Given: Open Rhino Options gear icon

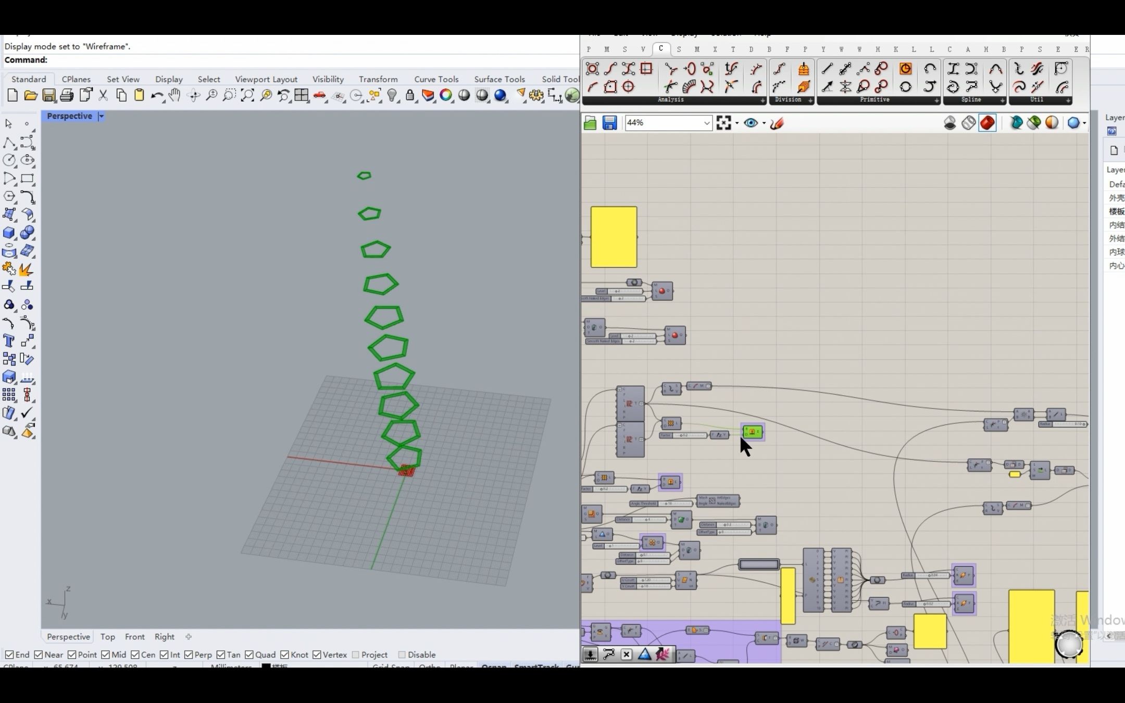Looking at the screenshot, I should 536,95.
